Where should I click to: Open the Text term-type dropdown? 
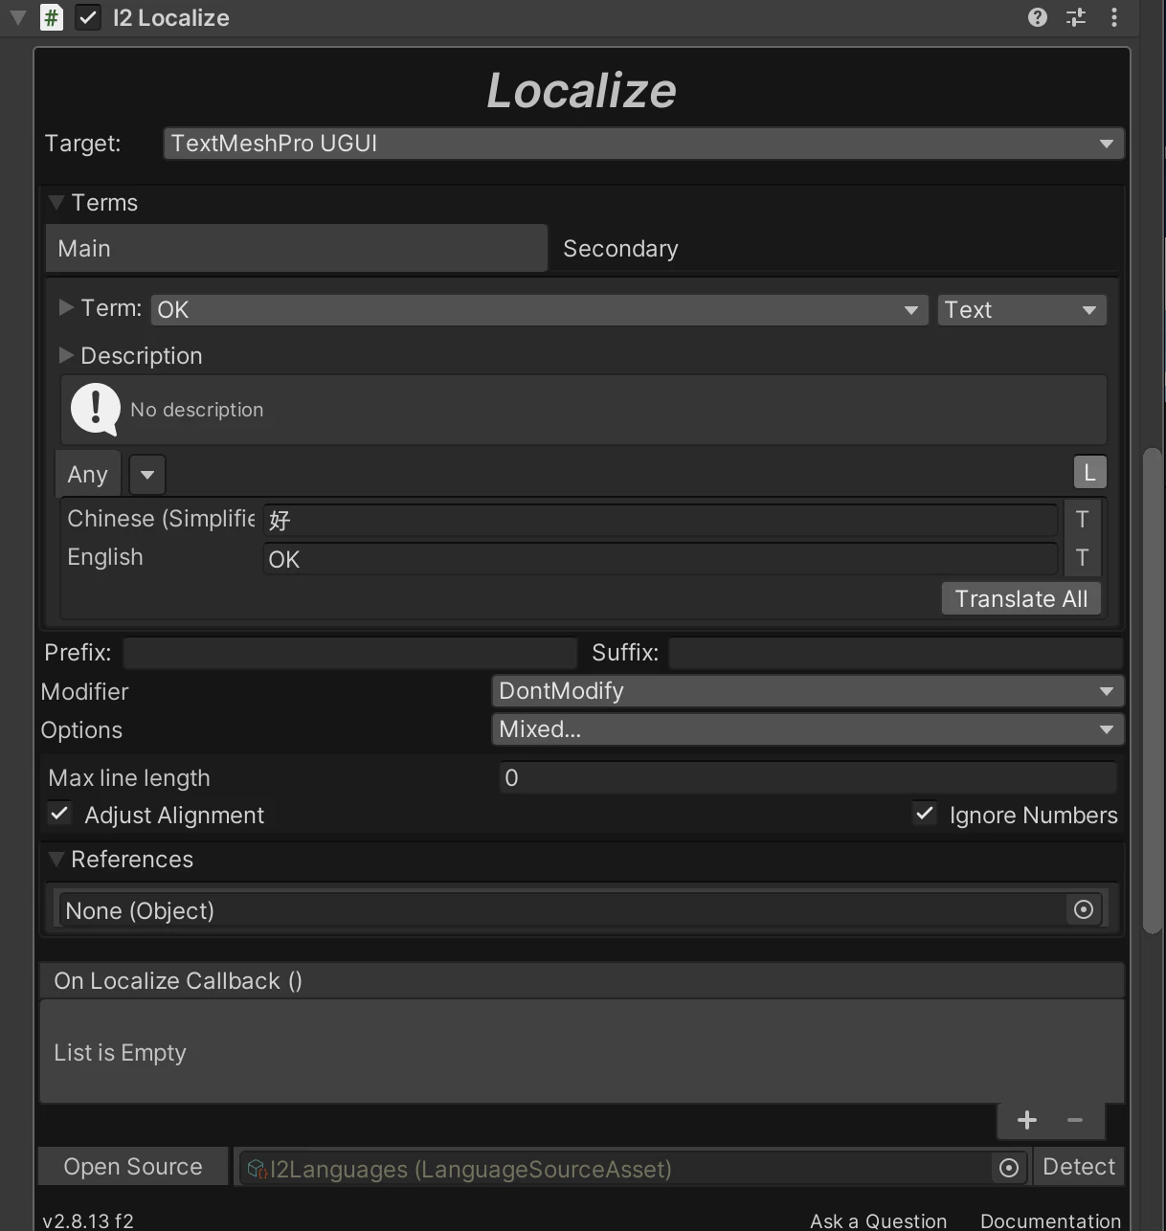(x=1022, y=309)
